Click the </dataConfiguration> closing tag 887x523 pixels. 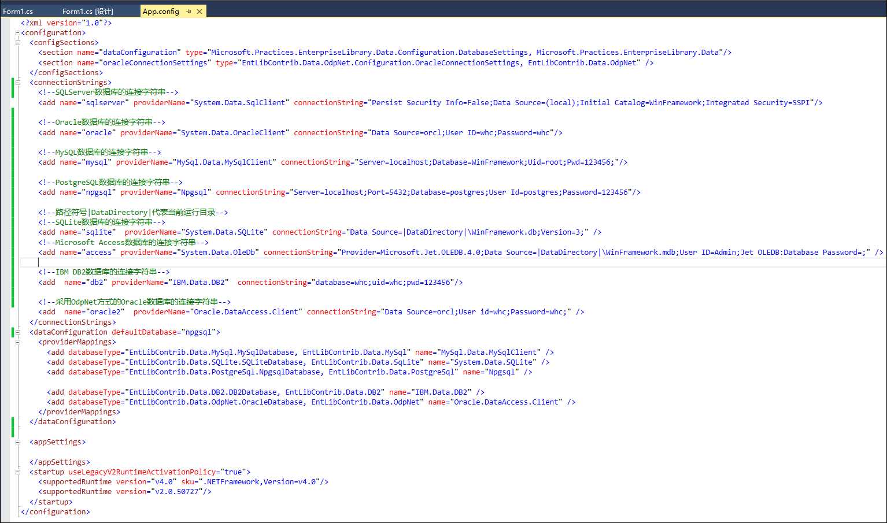(x=73, y=422)
